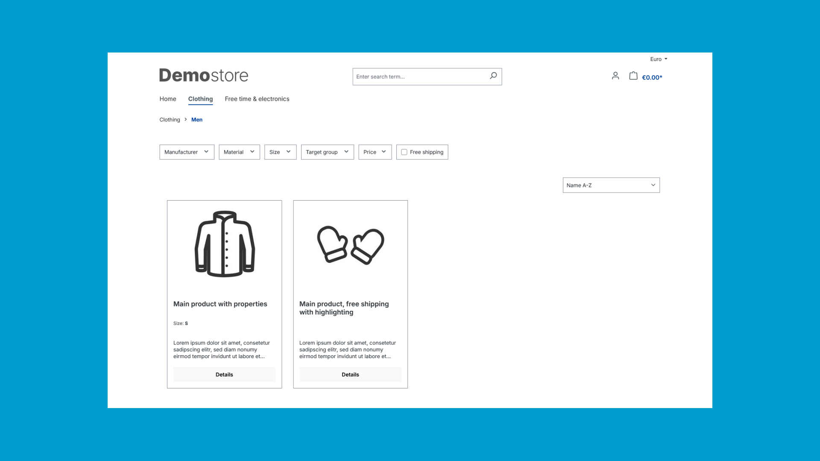
Task: Click the Size: S variant text
Action: [181, 324]
